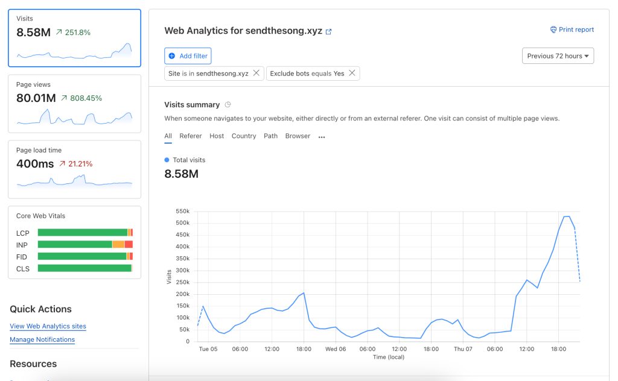
Task: Expand more dimensions with the ellipsis
Action: point(322,137)
